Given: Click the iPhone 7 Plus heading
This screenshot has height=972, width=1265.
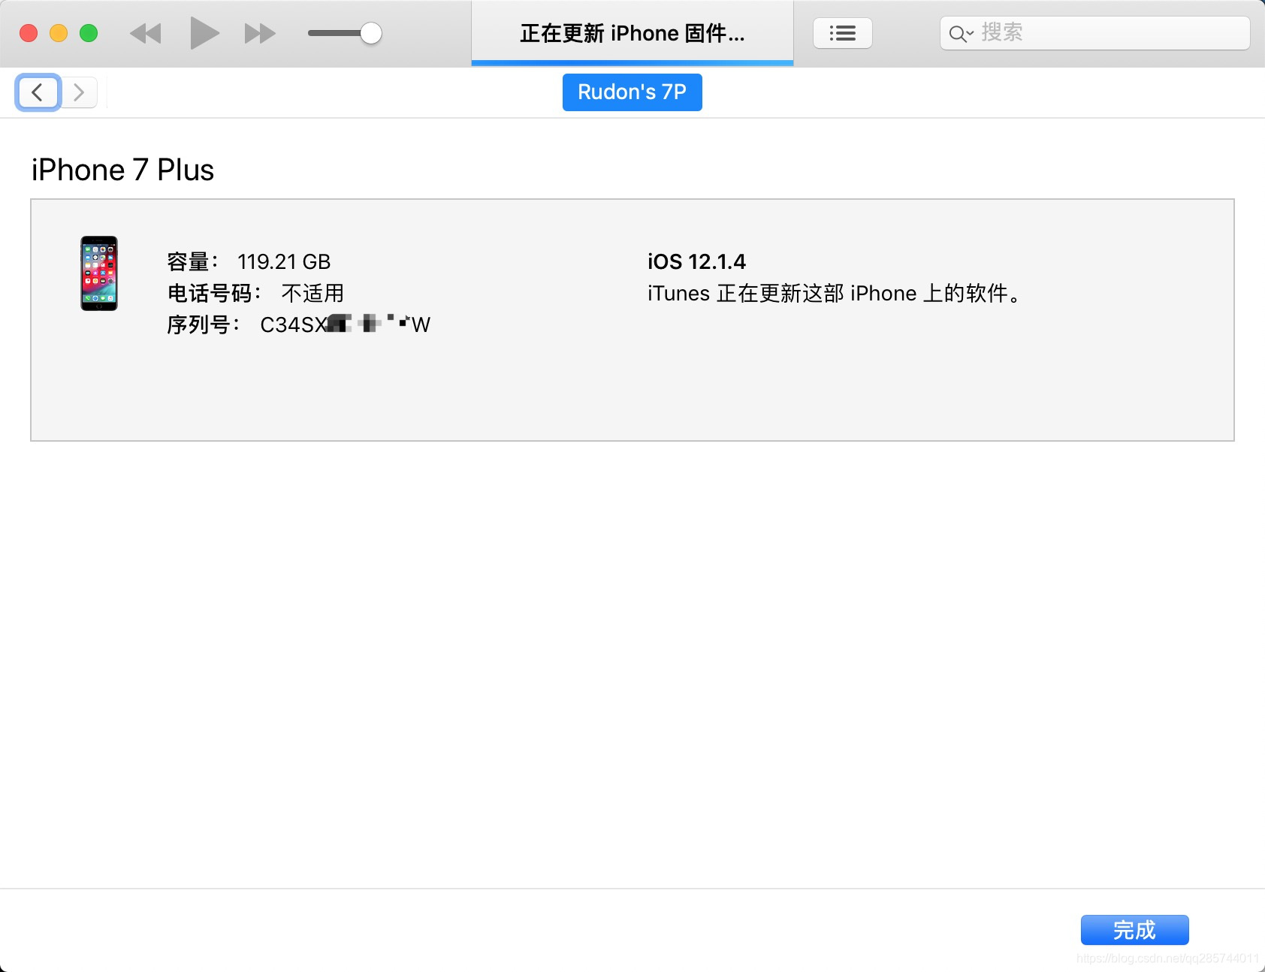Looking at the screenshot, I should pos(122,170).
